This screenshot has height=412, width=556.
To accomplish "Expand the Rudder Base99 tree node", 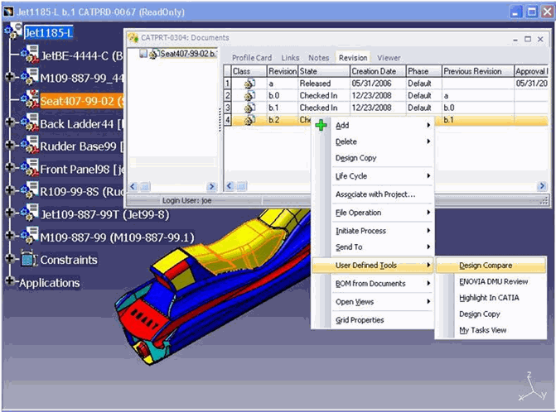I will [10, 145].
